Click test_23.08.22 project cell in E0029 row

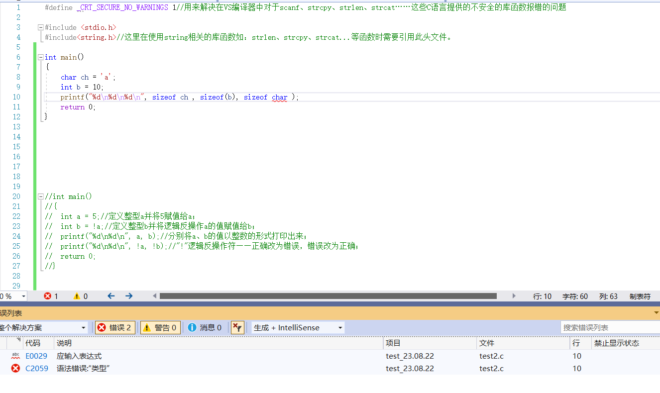point(410,356)
